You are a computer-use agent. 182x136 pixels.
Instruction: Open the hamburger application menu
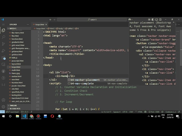3,25
